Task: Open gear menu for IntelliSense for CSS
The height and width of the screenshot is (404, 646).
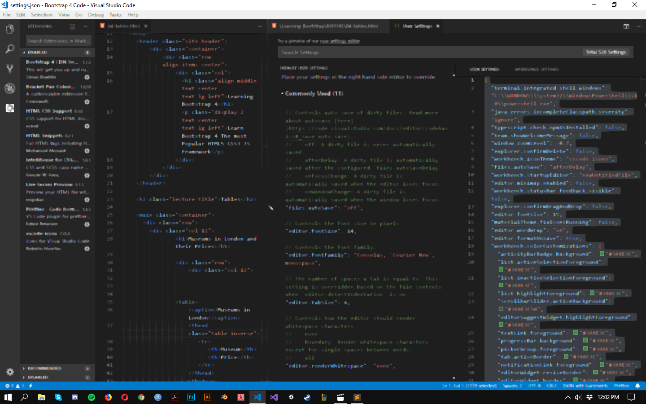Action: pyautogui.click(x=87, y=176)
